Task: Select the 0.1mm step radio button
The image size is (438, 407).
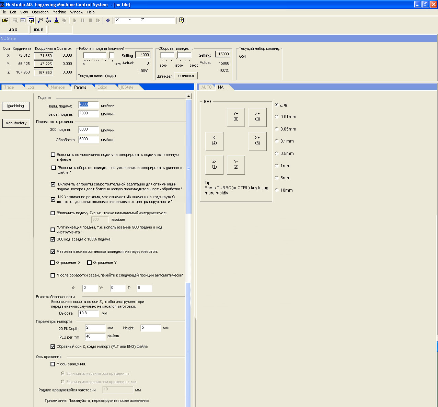Action: (277, 141)
